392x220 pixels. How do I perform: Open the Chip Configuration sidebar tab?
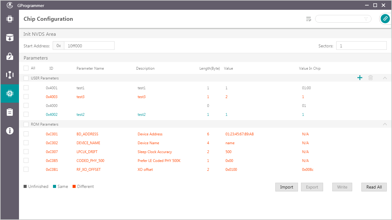[9, 94]
